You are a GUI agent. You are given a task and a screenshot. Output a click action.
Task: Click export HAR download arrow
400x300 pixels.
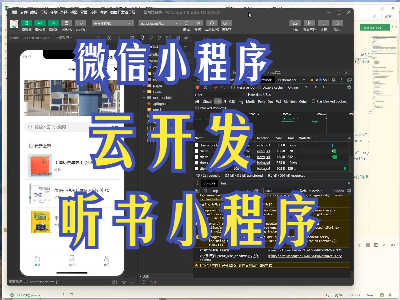[324, 87]
